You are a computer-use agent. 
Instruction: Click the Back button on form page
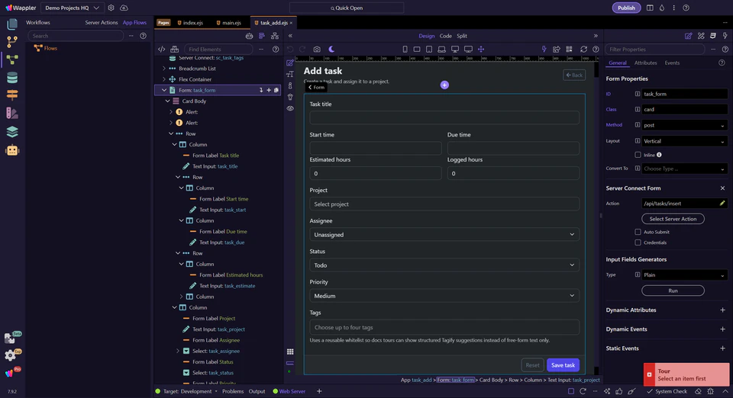tap(574, 75)
